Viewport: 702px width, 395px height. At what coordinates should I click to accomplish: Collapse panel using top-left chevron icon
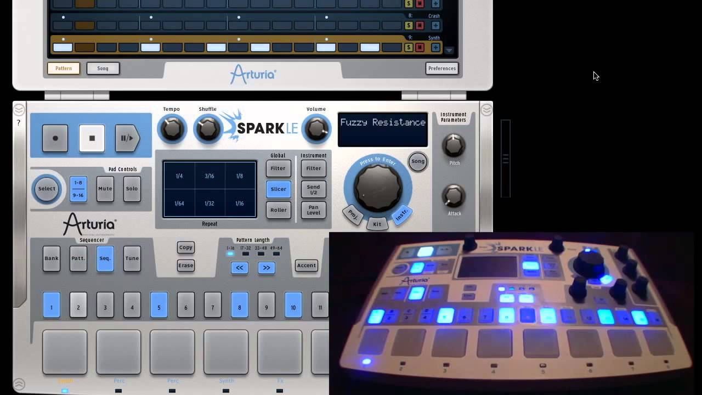point(19,109)
